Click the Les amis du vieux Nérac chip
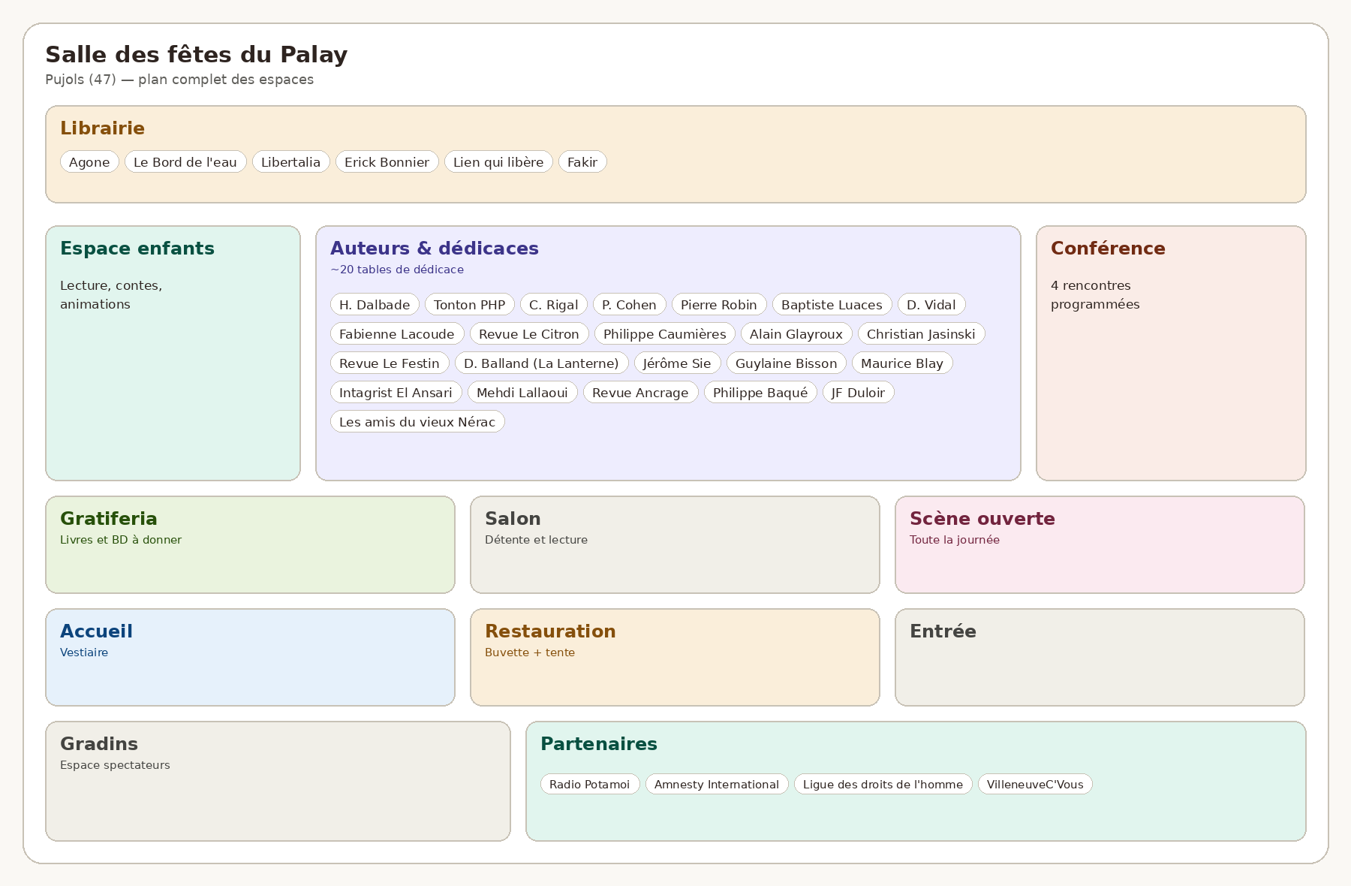 [x=417, y=422]
